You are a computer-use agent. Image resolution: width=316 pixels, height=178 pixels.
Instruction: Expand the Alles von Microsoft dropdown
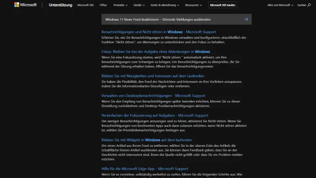click(x=280, y=5)
